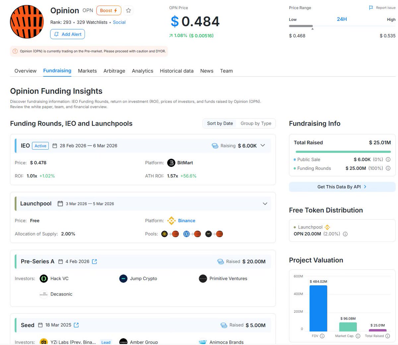Click the star watchlist icon
The height and width of the screenshot is (345, 398).
click(128, 11)
